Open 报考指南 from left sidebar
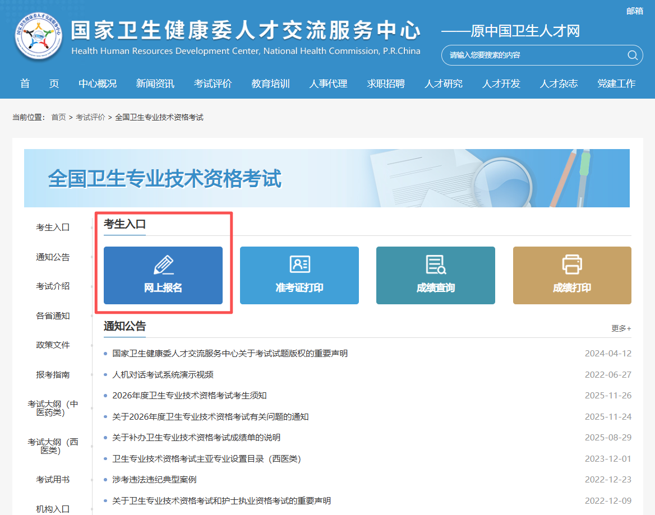The image size is (655, 515). pyautogui.click(x=53, y=374)
